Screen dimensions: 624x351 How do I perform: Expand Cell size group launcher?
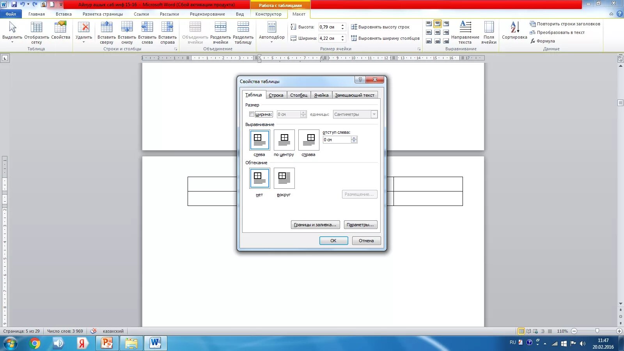coord(419,49)
